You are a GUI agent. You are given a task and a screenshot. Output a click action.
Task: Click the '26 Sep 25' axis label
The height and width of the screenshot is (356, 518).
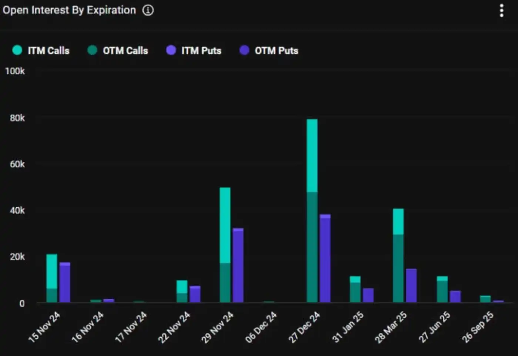pos(478,327)
